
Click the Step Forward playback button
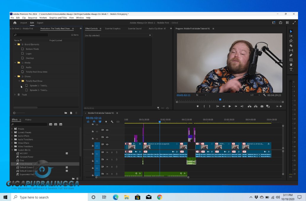(236, 106)
